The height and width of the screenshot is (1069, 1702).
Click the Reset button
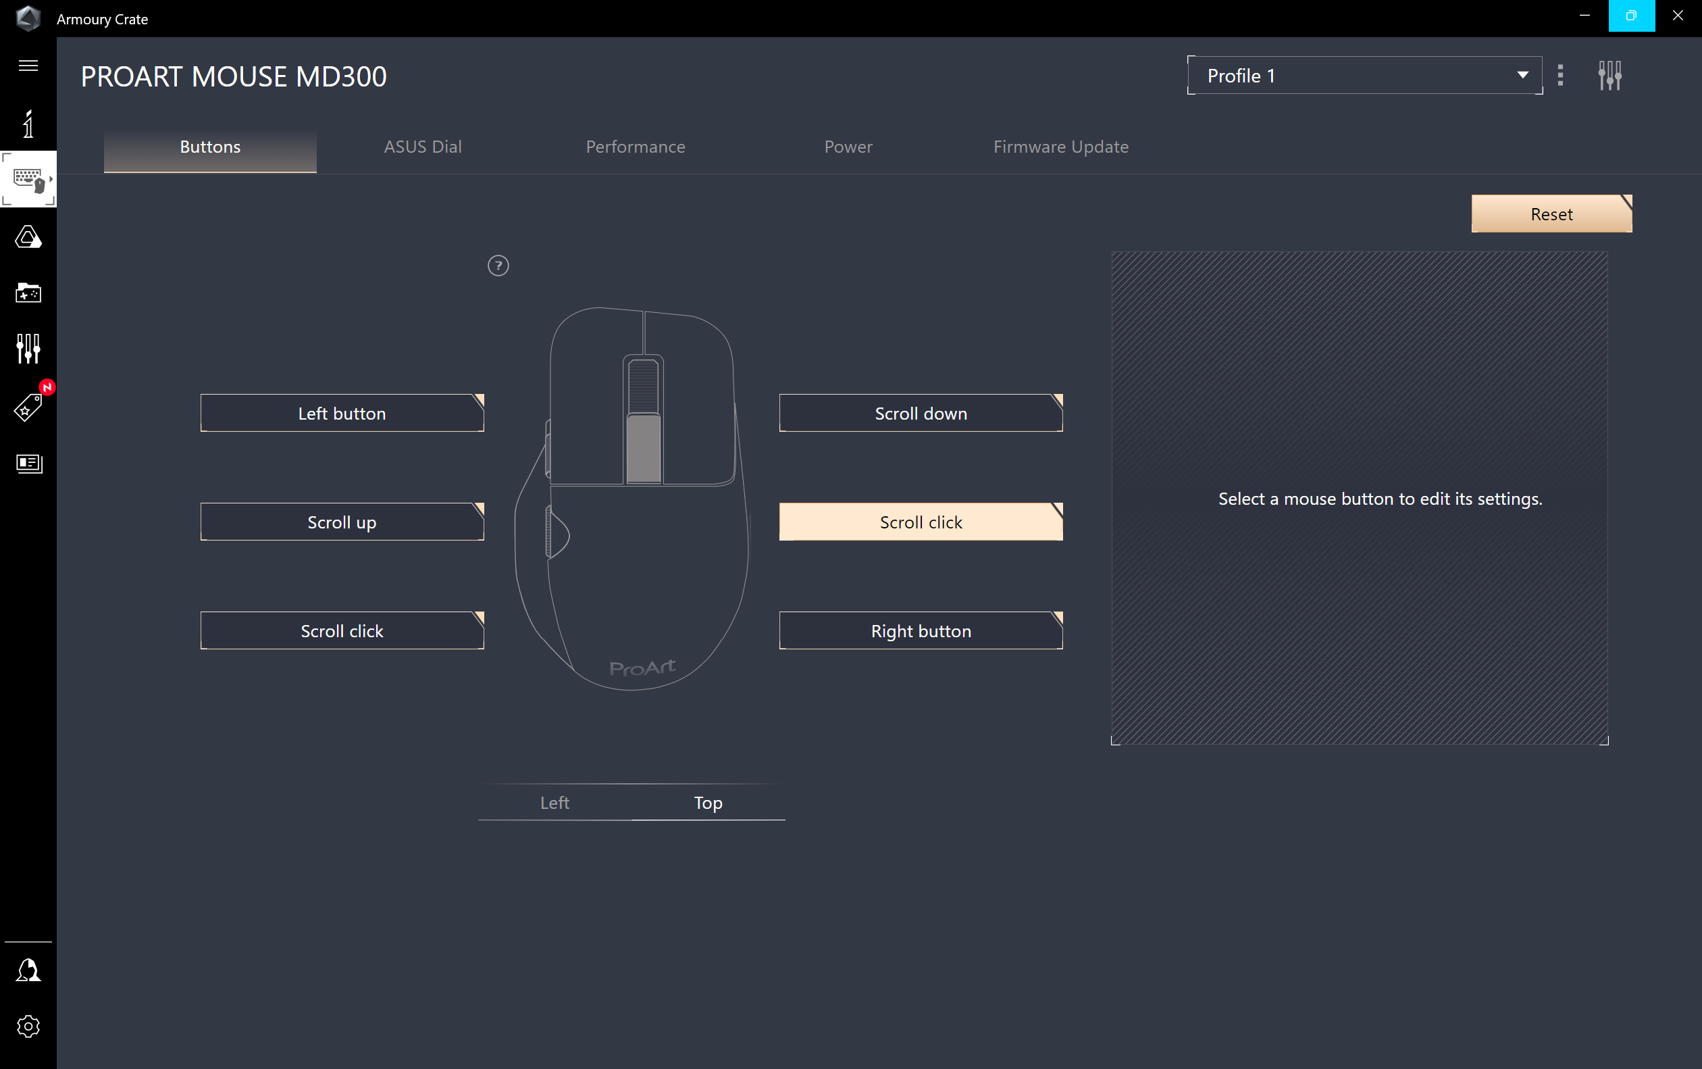point(1551,214)
